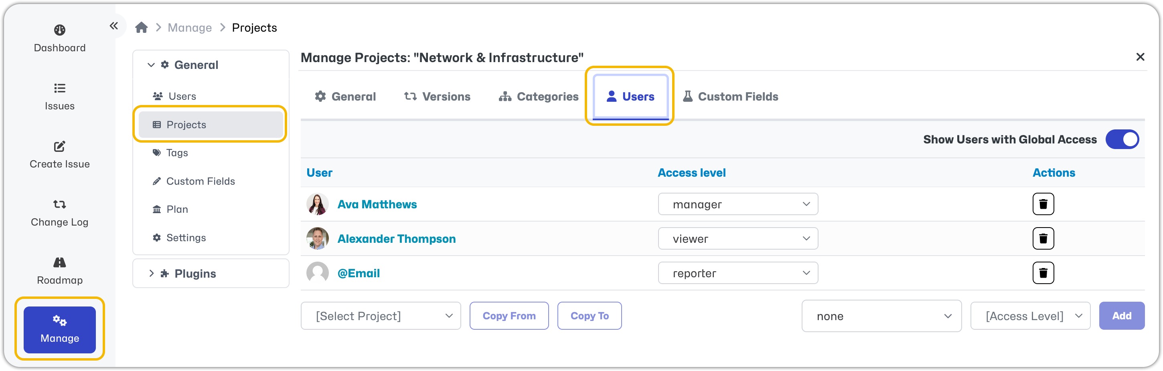View the Change Log
This screenshot has height=371, width=1163.
[60, 213]
